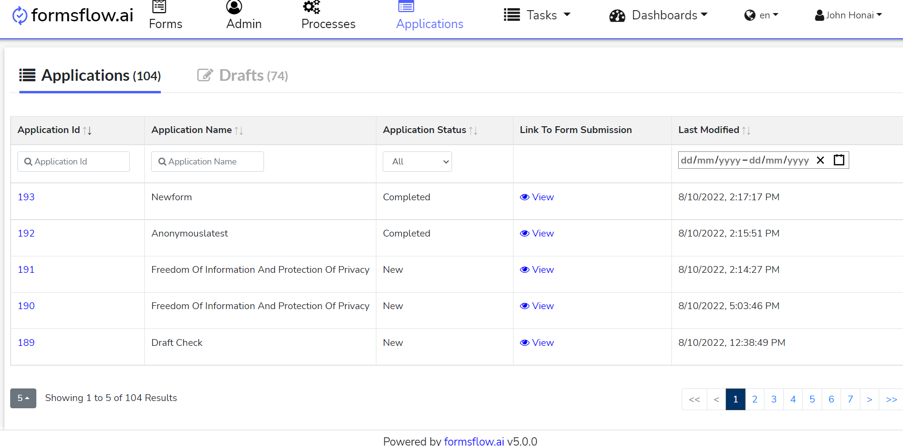Screen dimensions: 903x446
Task: Open the Applications nav icon
Action: click(x=406, y=6)
